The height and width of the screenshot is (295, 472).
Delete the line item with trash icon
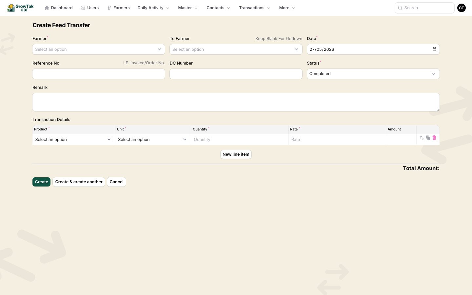tap(434, 138)
